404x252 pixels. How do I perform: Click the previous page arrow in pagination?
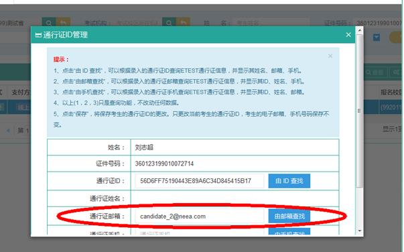pyautogui.click(x=9, y=131)
